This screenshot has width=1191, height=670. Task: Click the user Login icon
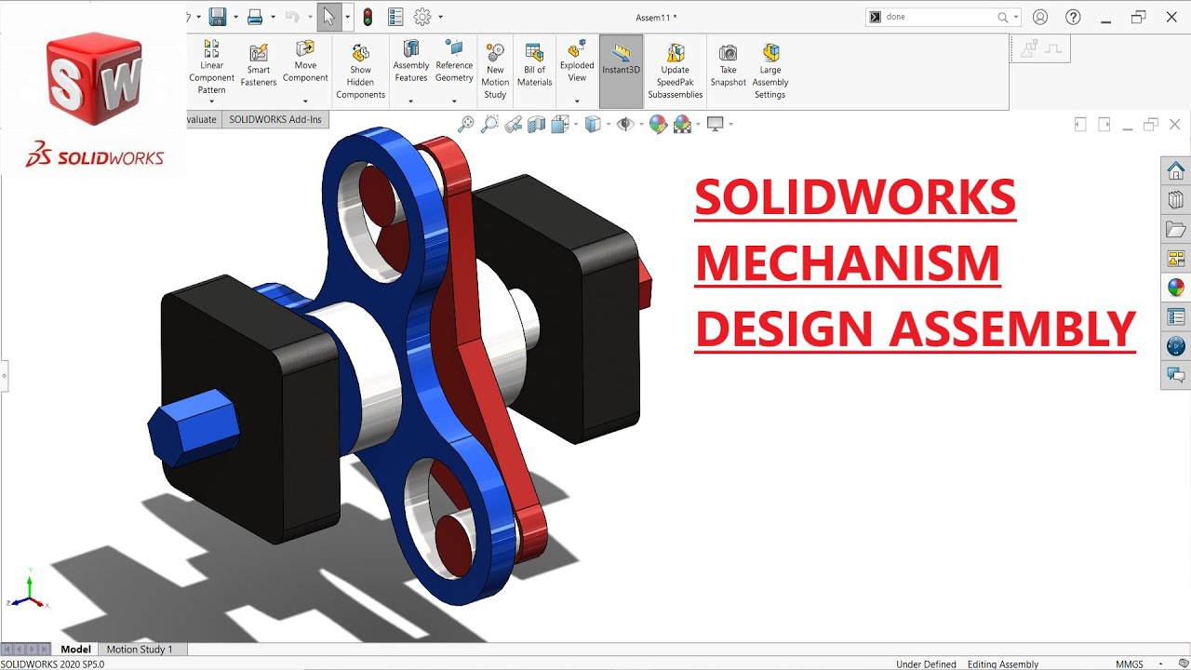coord(1040,17)
